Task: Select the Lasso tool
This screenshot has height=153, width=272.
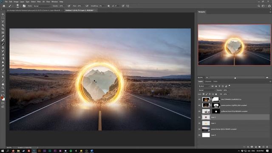Action: click(x=3, y=21)
